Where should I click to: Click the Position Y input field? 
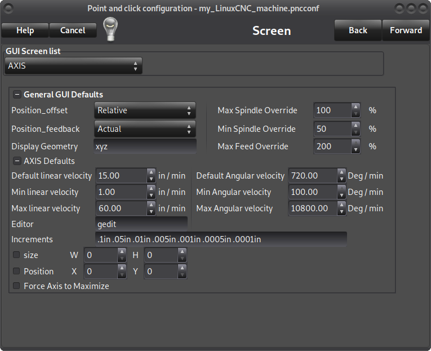coord(161,272)
